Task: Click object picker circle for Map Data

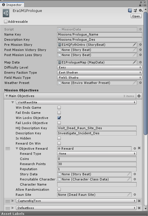Action: click(140, 62)
